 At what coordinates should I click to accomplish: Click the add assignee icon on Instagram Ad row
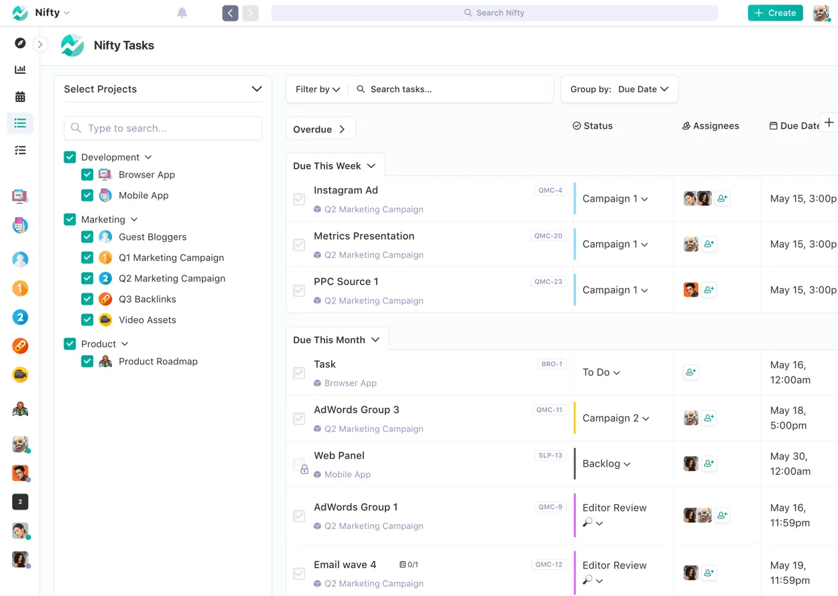coord(722,198)
